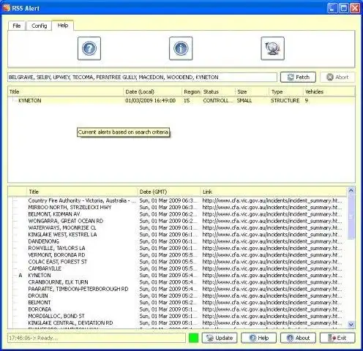Select the CAMBARVILLE row
The width and height of the screenshot is (363, 351).
(177, 268)
